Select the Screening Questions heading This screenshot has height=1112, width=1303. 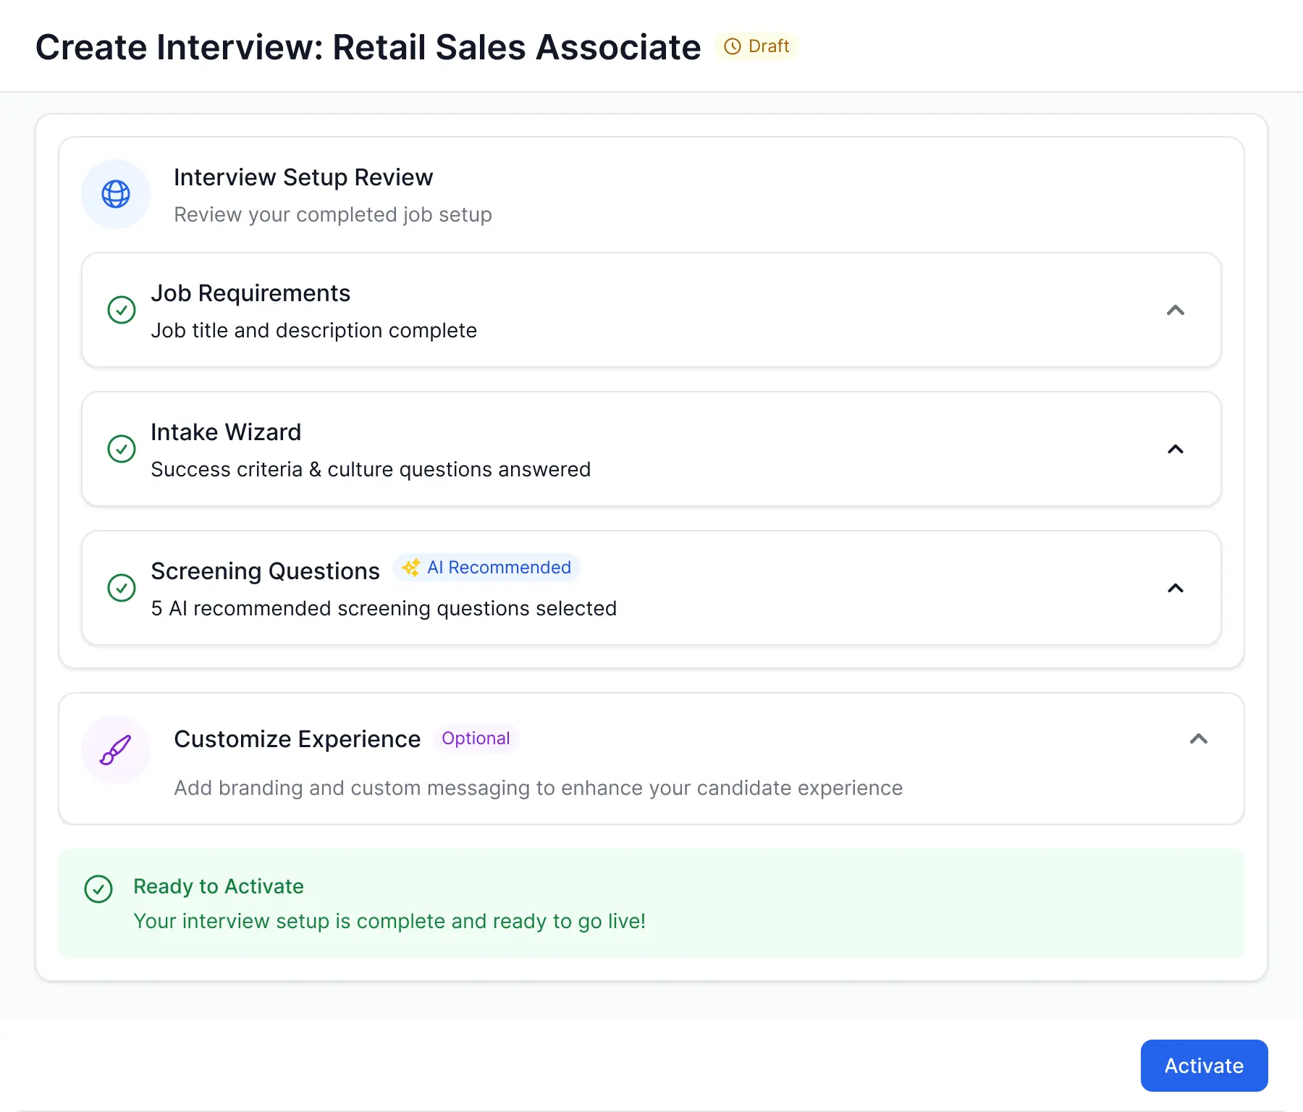pyautogui.click(x=265, y=571)
